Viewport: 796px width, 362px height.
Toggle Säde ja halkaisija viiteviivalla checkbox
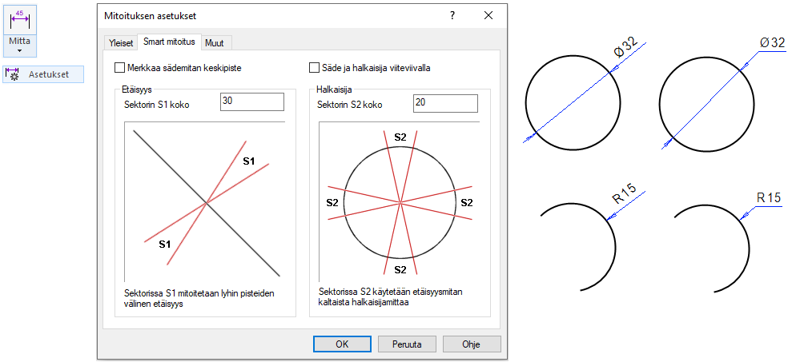315,68
